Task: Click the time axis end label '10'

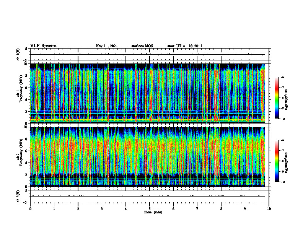Action: pos(269,209)
